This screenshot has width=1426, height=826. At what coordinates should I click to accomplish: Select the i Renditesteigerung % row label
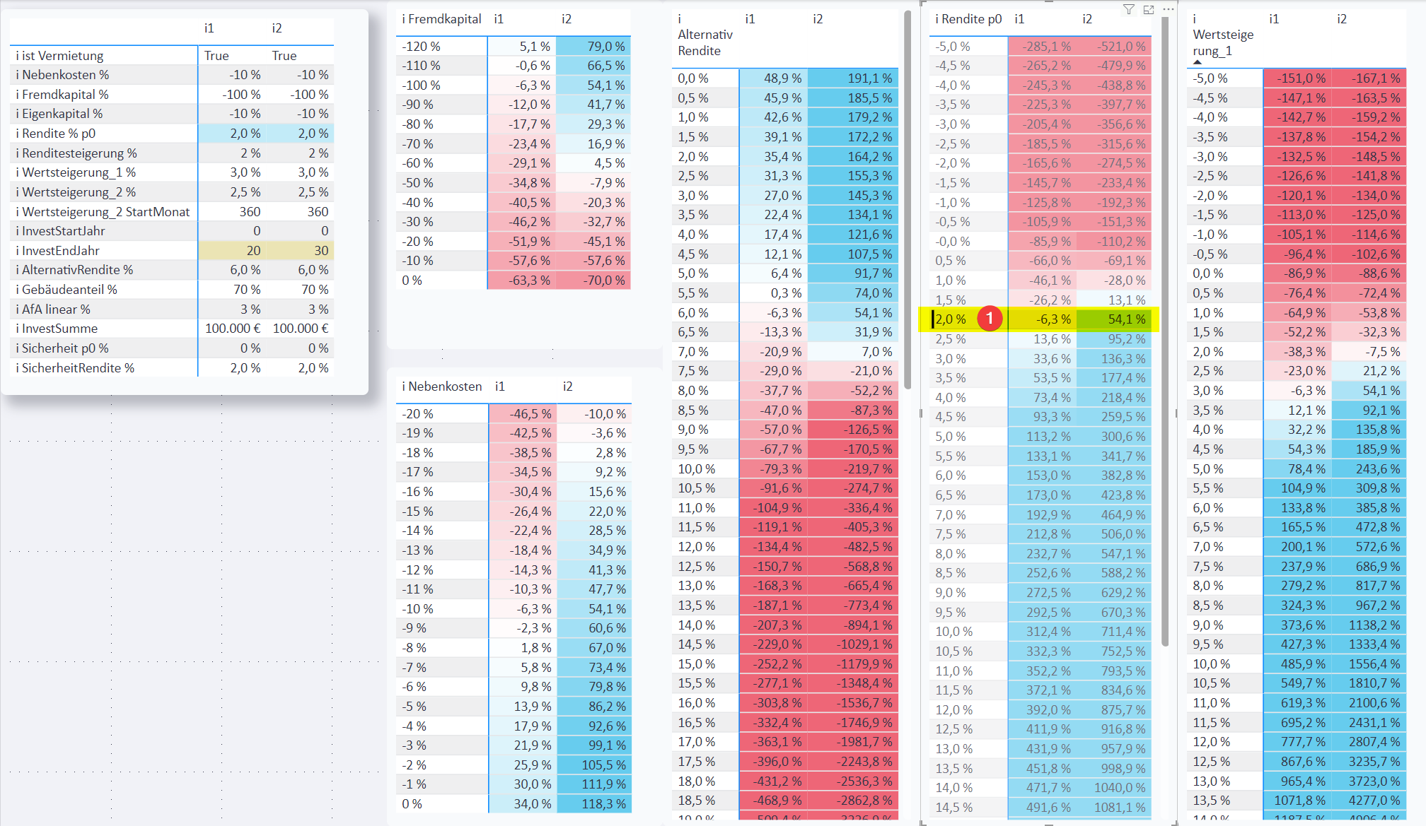[76, 153]
